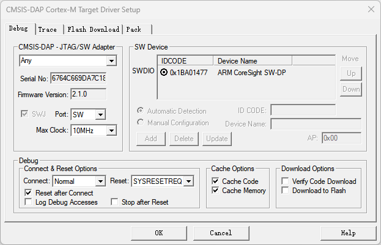This screenshot has width=381, height=245.
Task: Click the ID CODE input field
Action: 303,110
